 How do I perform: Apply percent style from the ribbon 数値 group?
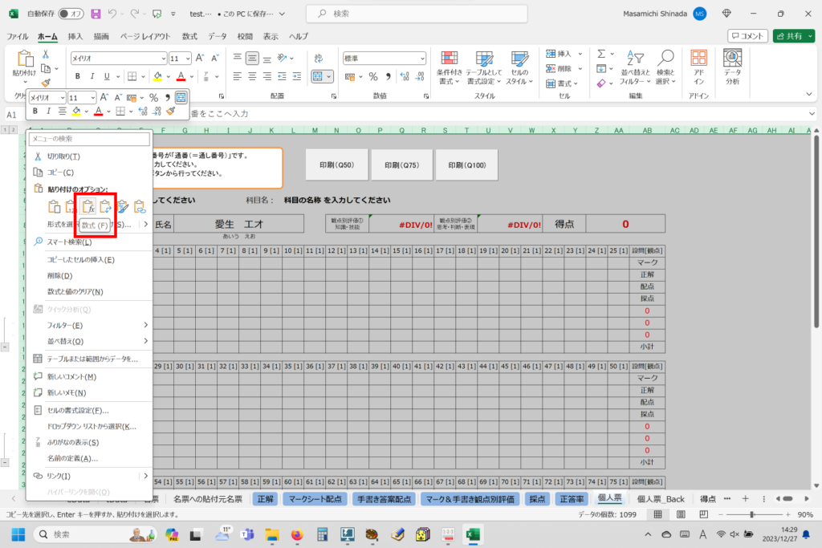pos(373,76)
